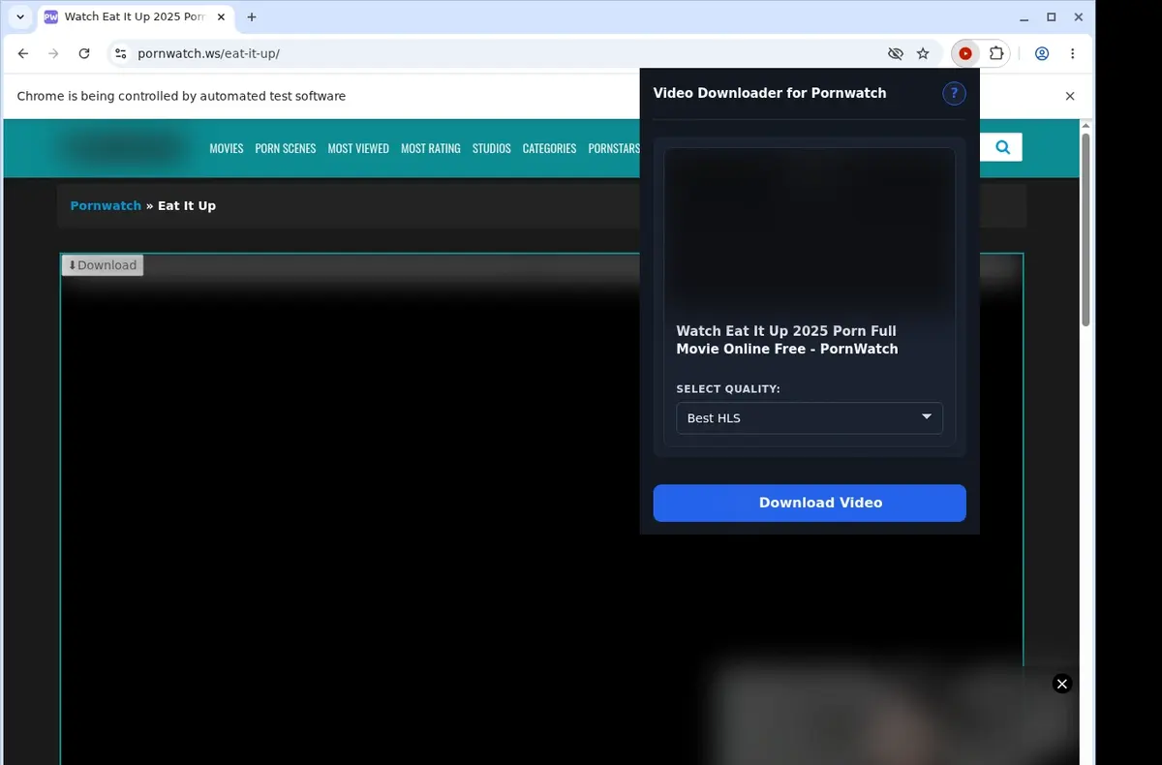Screen dimensions: 1162x765
Task: Open the tab search chevron
Action: click(x=20, y=17)
